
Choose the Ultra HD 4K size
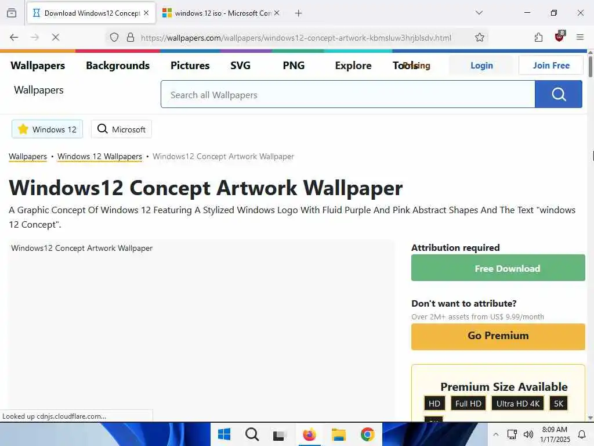[518, 404]
